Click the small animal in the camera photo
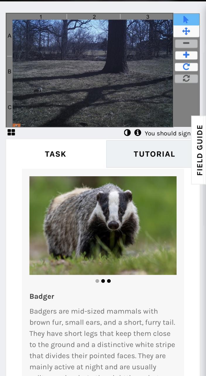Image resolution: width=206 pixels, height=376 pixels. [x=38, y=90]
